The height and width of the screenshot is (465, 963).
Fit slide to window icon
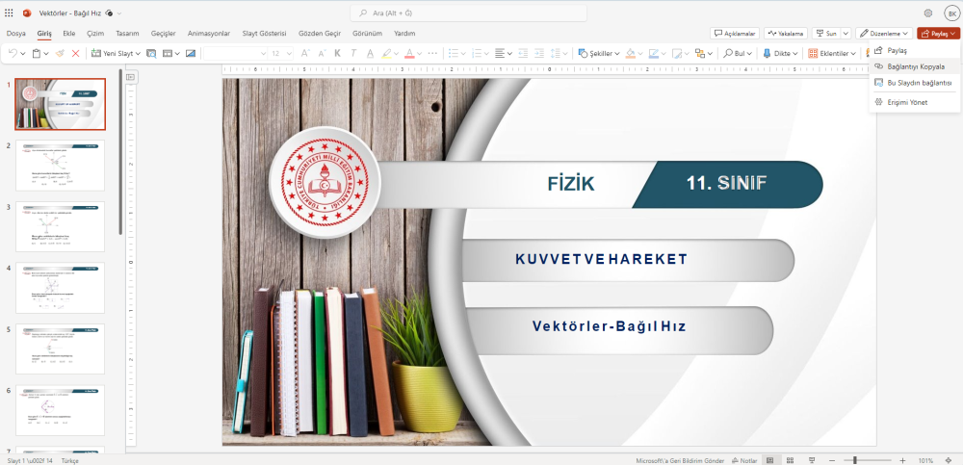pyautogui.click(x=949, y=460)
